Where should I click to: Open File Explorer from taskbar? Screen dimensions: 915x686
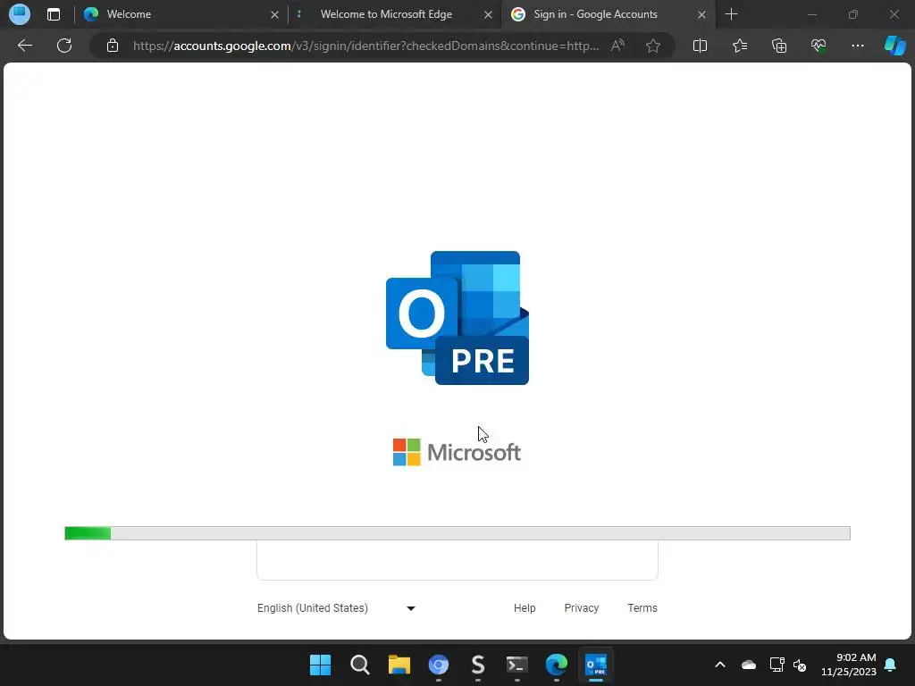(x=399, y=665)
